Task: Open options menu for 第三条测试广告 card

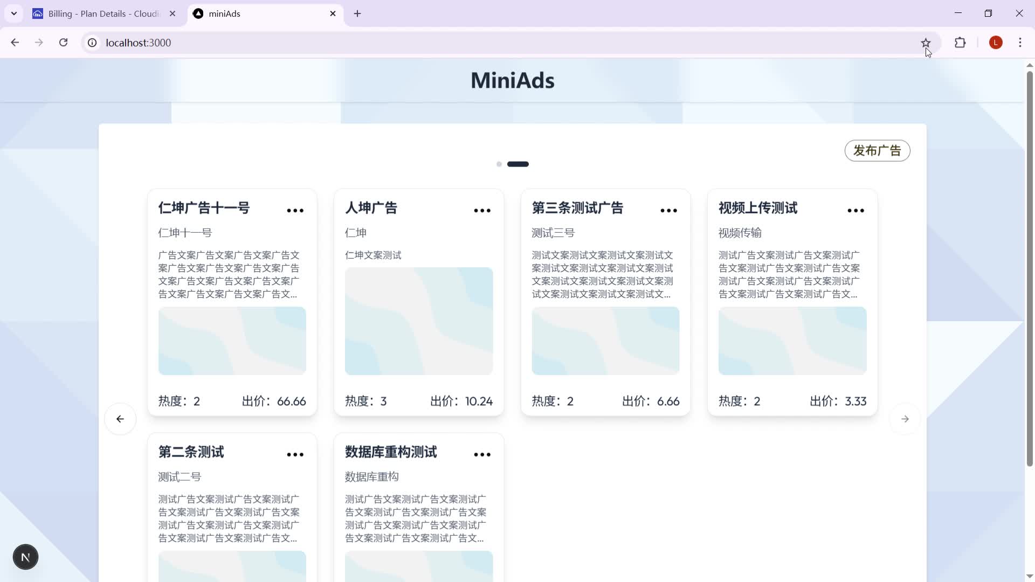Action: (x=669, y=211)
